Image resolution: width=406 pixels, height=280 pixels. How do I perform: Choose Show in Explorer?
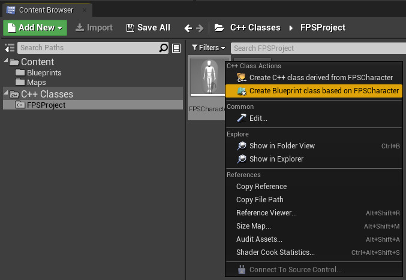pos(314,159)
